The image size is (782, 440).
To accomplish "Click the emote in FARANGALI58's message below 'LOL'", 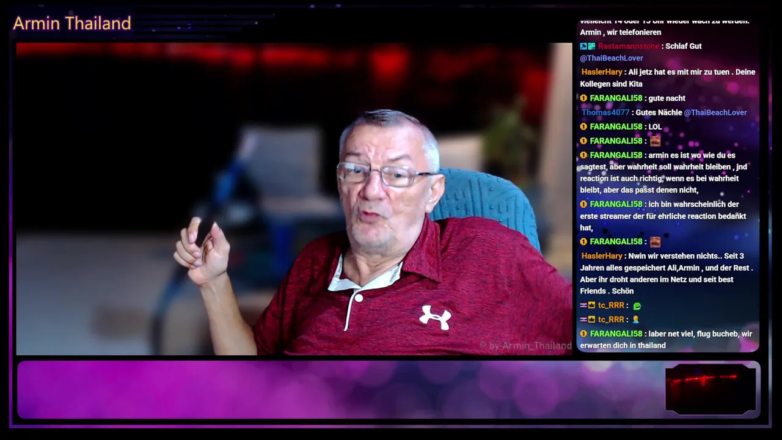I will click(x=655, y=141).
